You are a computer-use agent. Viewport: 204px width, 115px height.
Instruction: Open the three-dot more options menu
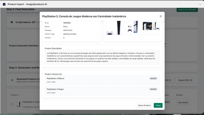point(200,4)
